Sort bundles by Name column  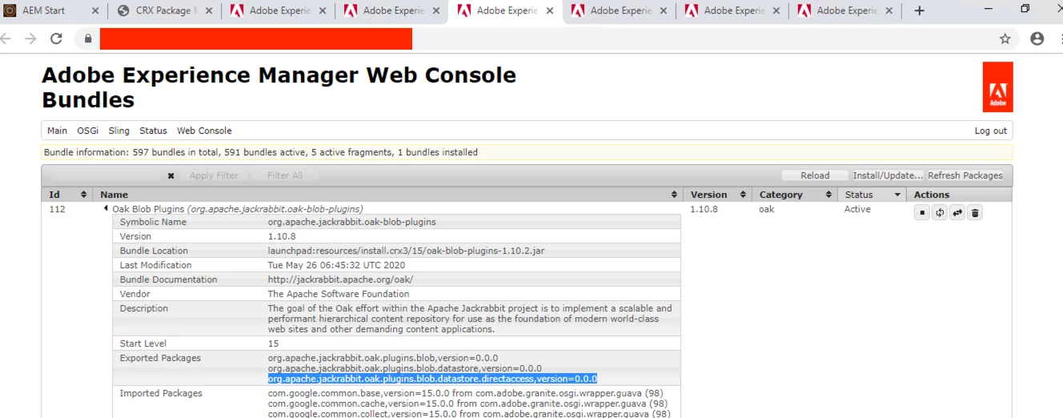[674, 195]
